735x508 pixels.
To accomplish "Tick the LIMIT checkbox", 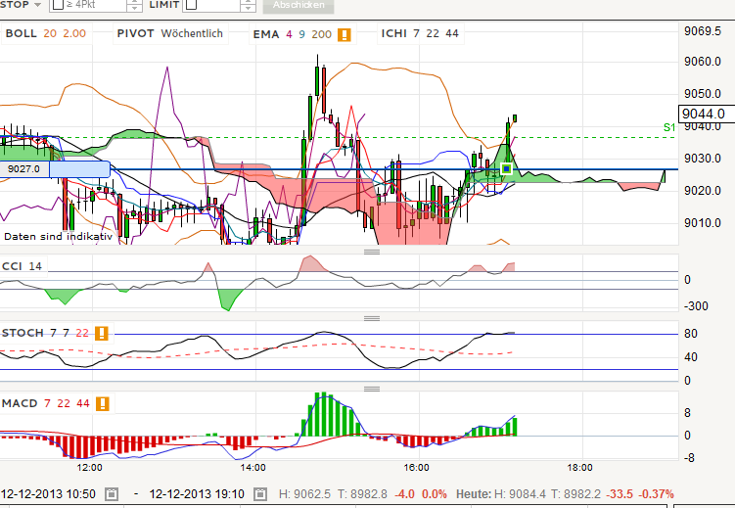I will point(191,5).
